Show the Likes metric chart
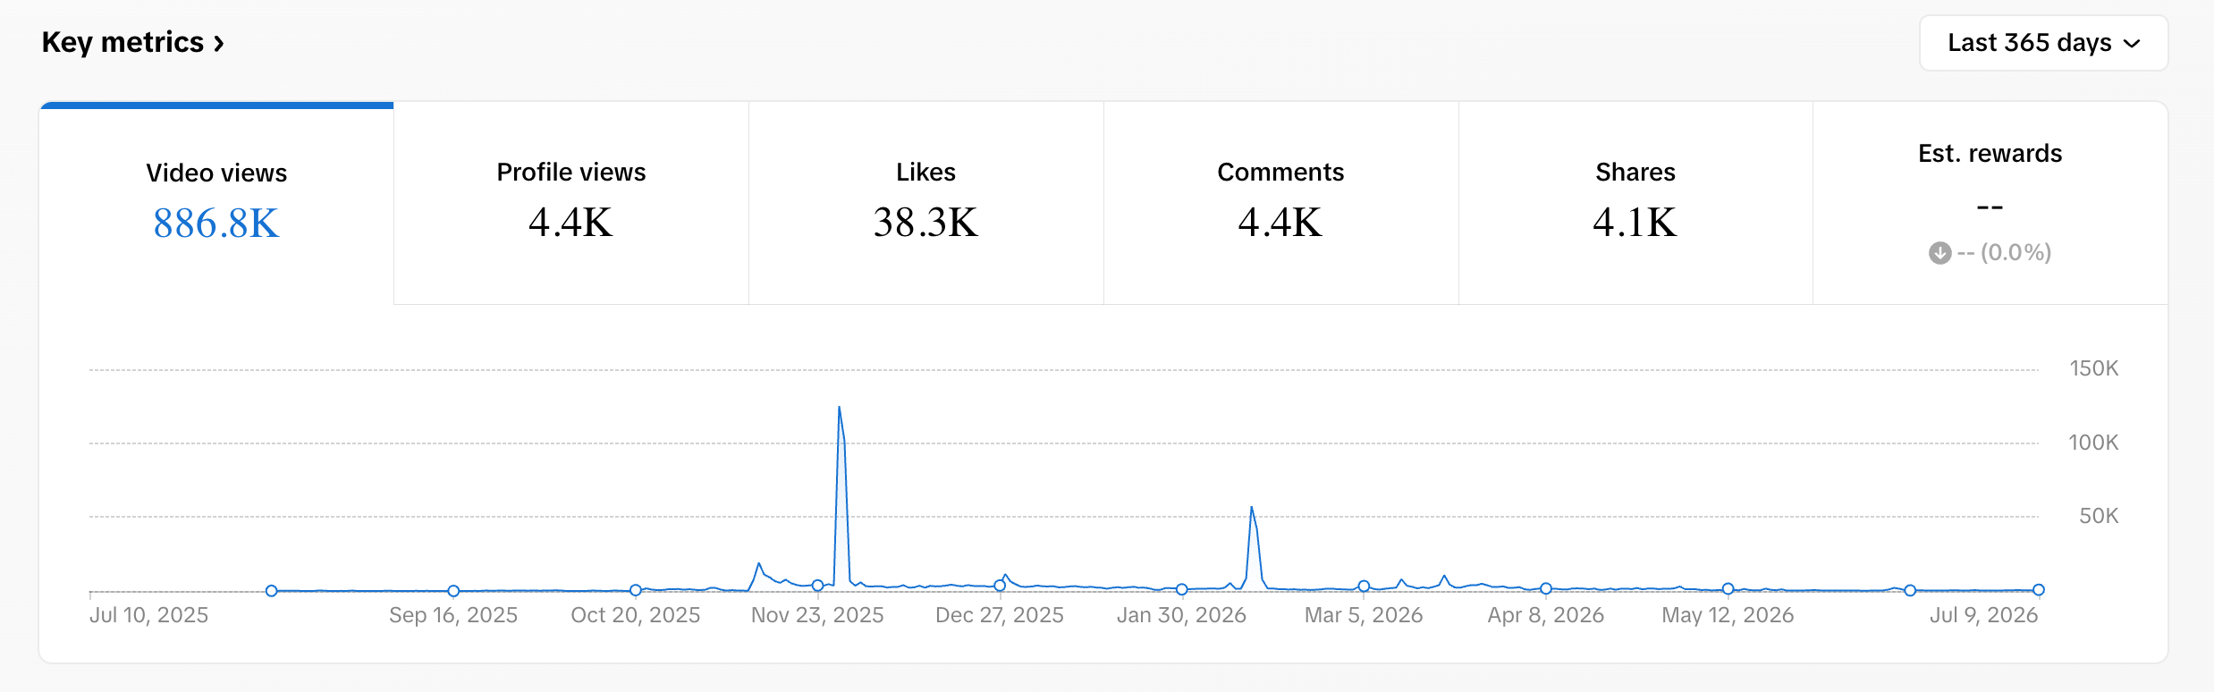This screenshot has width=2214, height=692. point(926,204)
